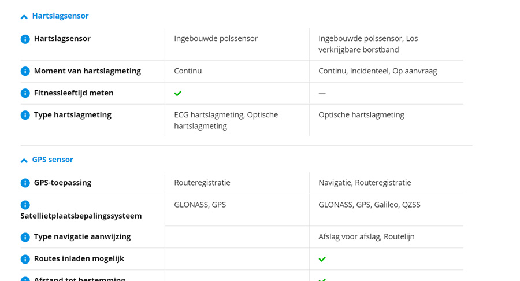Viewport: 520px width, 281px height.
Task: Open info for Routes inladen mogelijk
Action: [x=25, y=259]
